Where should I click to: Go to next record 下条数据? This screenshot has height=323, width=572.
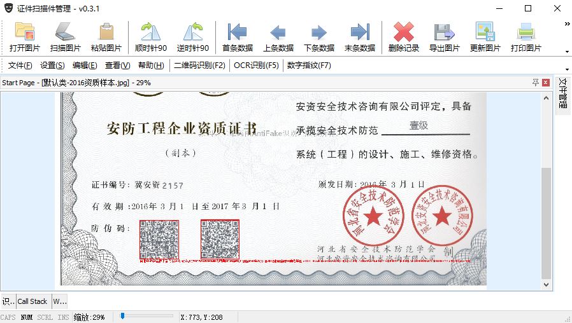(319, 37)
